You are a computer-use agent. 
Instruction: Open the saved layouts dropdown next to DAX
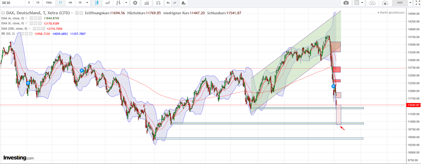click(410, 3)
